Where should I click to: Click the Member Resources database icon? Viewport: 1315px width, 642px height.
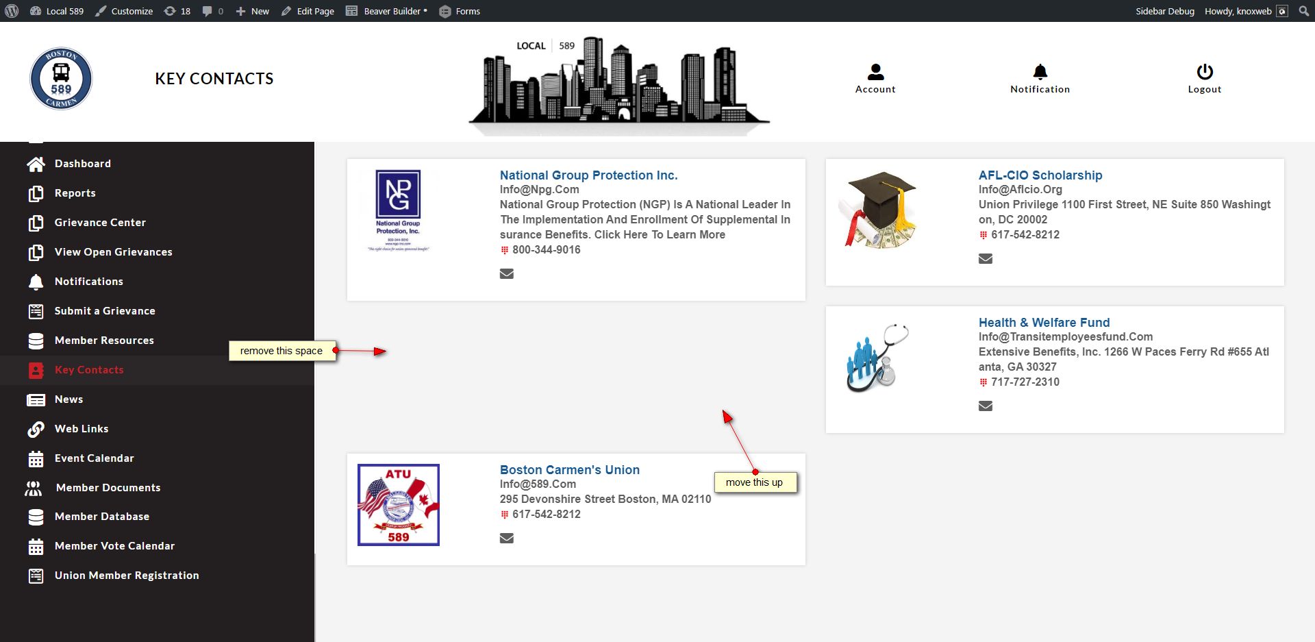coord(36,341)
